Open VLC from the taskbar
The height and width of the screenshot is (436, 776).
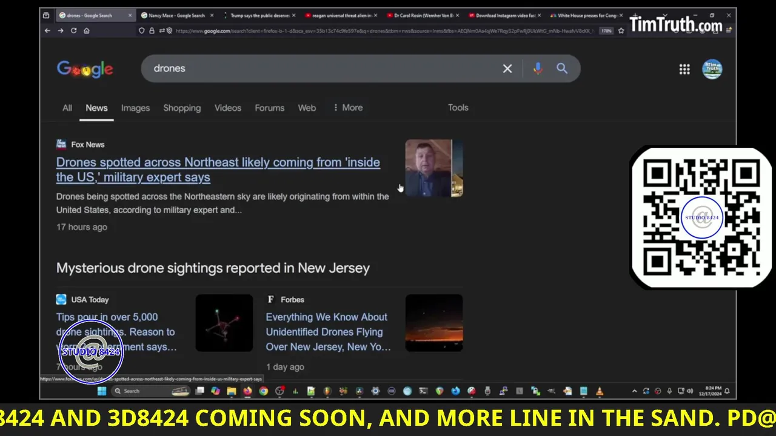tap(599, 391)
